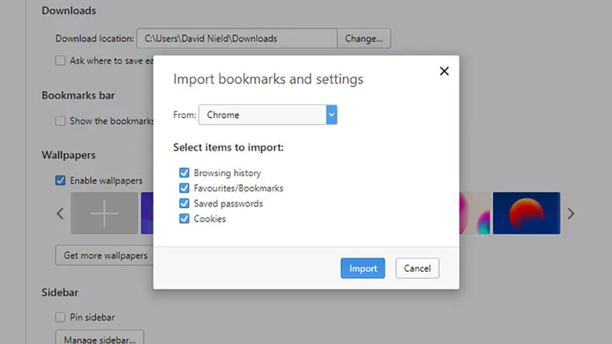This screenshot has height=344, width=612.
Task: Click the Import button
Action: [x=363, y=268]
